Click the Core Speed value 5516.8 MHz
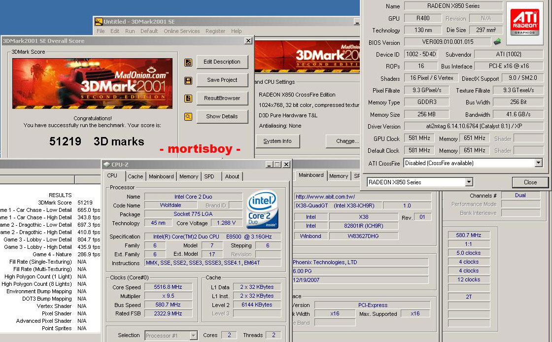 point(168,287)
